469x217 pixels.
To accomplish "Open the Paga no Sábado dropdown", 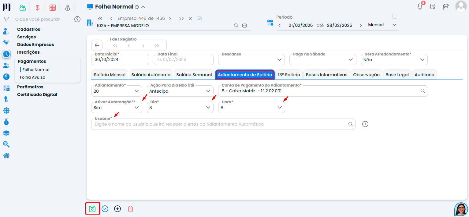I will click(323, 59).
